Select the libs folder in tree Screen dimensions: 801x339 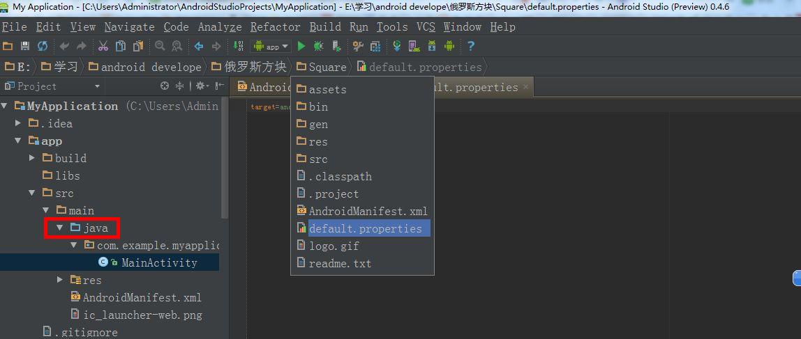[x=61, y=176]
